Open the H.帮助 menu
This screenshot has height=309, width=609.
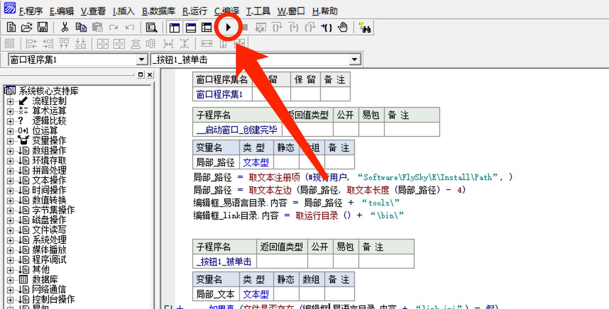pyautogui.click(x=325, y=11)
